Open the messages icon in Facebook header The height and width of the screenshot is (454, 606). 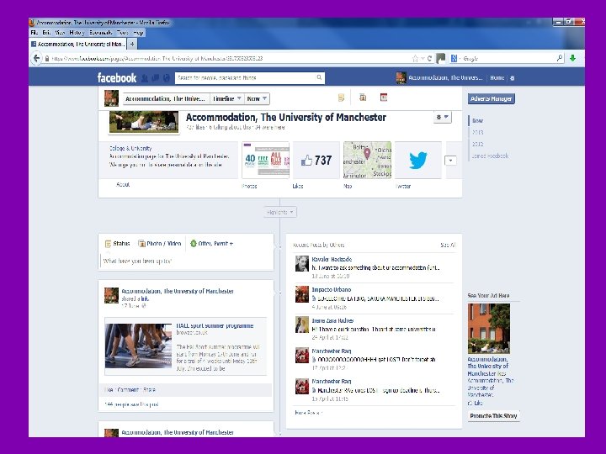(x=156, y=78)
